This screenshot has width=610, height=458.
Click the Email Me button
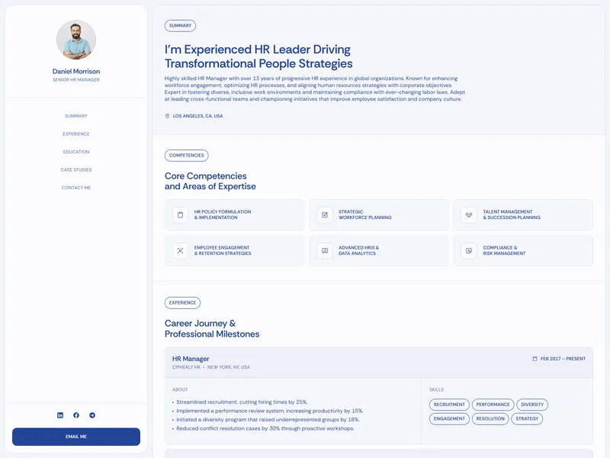76,437
